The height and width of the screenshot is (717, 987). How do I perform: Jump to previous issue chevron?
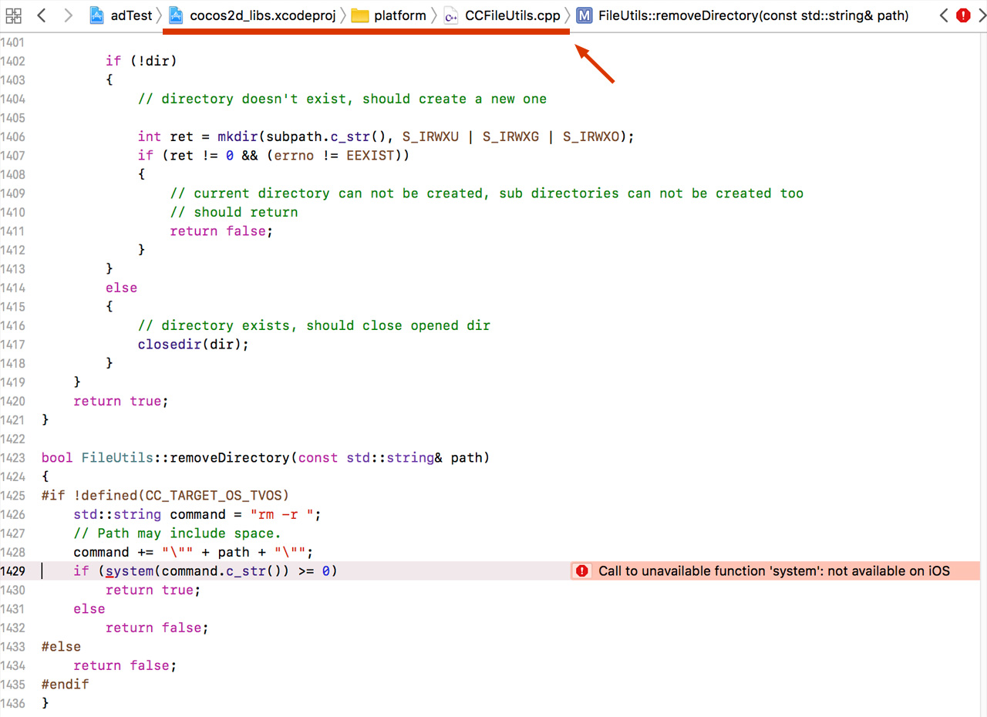click(943, 15)
